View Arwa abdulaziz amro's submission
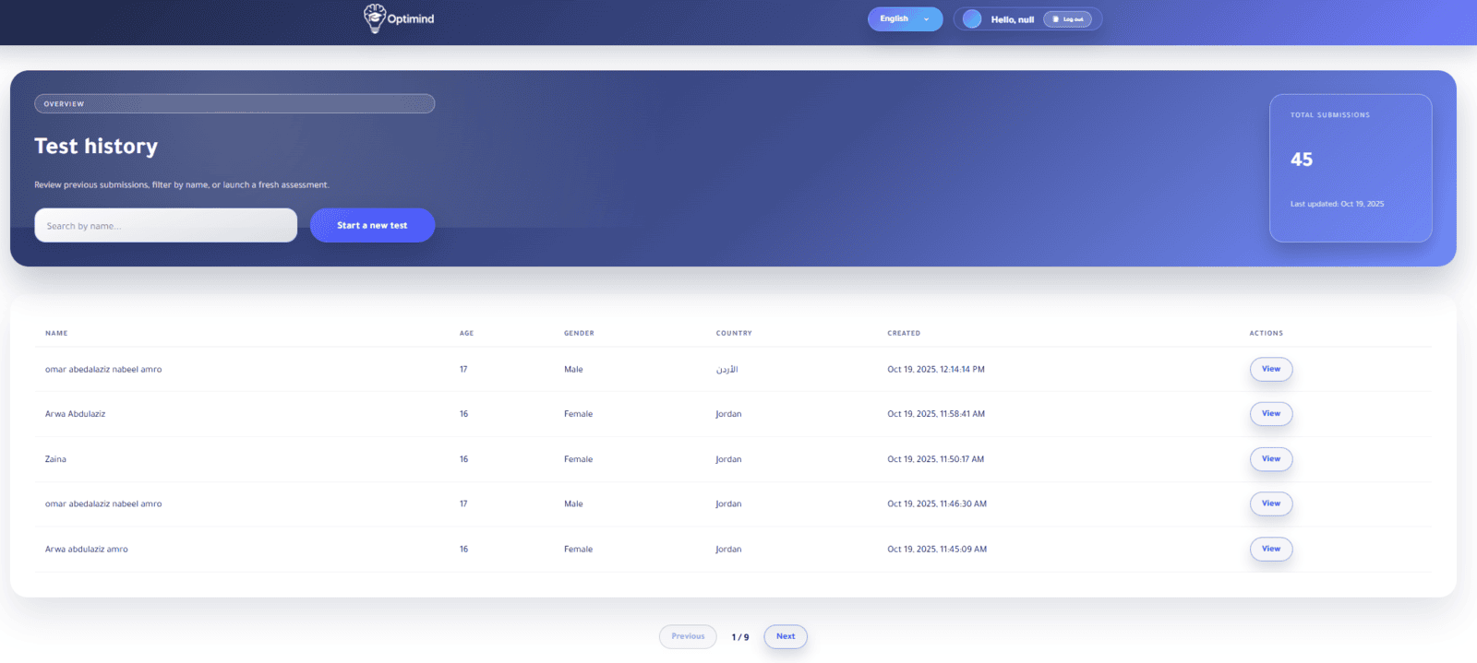The height and width of the screenshot is (663, 1477). coord(1270,550)
